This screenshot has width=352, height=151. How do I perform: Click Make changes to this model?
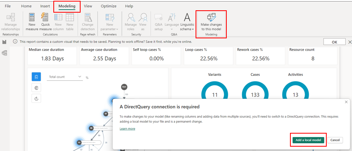tap(211, 22)
